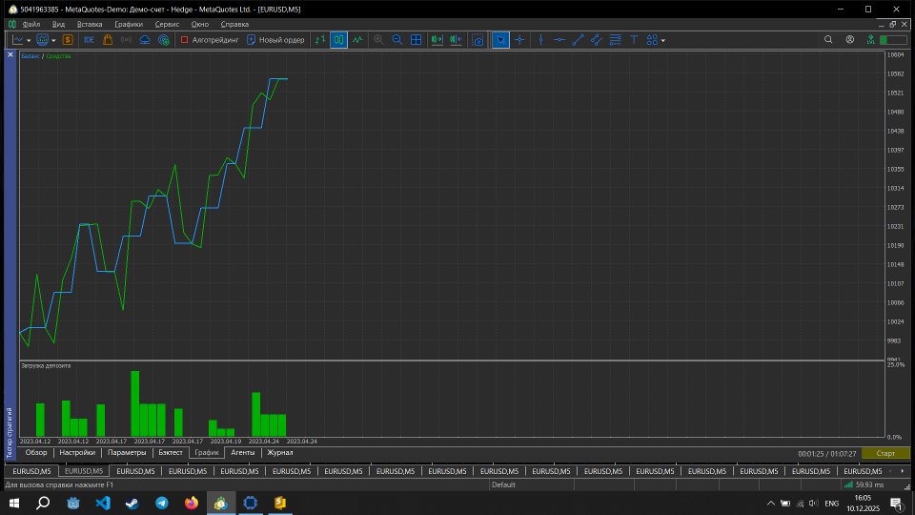The image size is (915, 515).
Task: Switch to the Бэктест tab
Action: (x=171, y=452)
